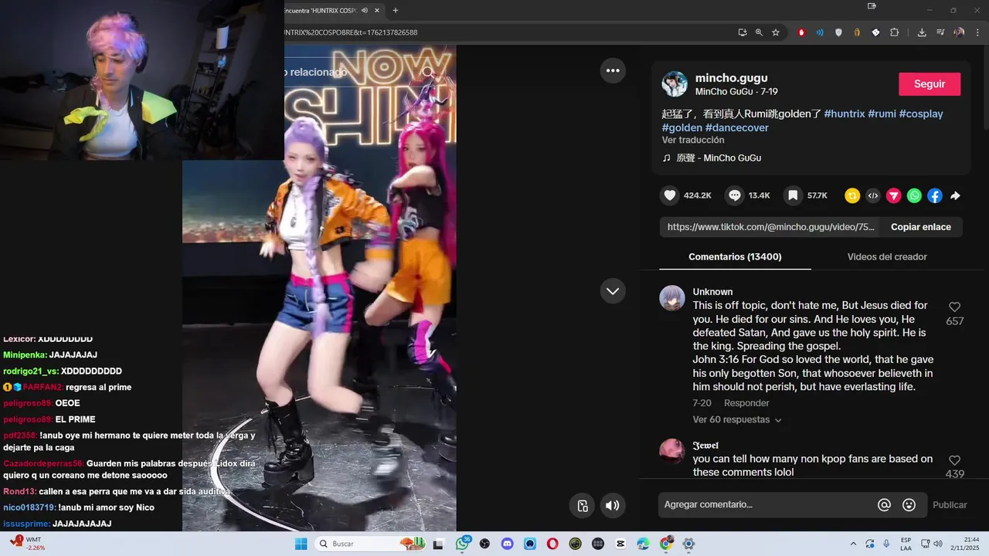Viewport: 989px width, 556px height.
Task: Switch to Videos del creador tab
Action: pyautogui.click(x=887, y=256)
